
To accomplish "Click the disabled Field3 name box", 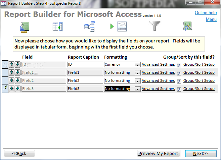I will (44, 89).
